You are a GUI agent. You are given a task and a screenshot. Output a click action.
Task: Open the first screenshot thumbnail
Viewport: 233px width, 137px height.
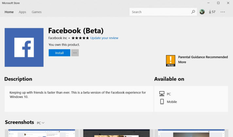pyautogui.click(x=42, y=133)
